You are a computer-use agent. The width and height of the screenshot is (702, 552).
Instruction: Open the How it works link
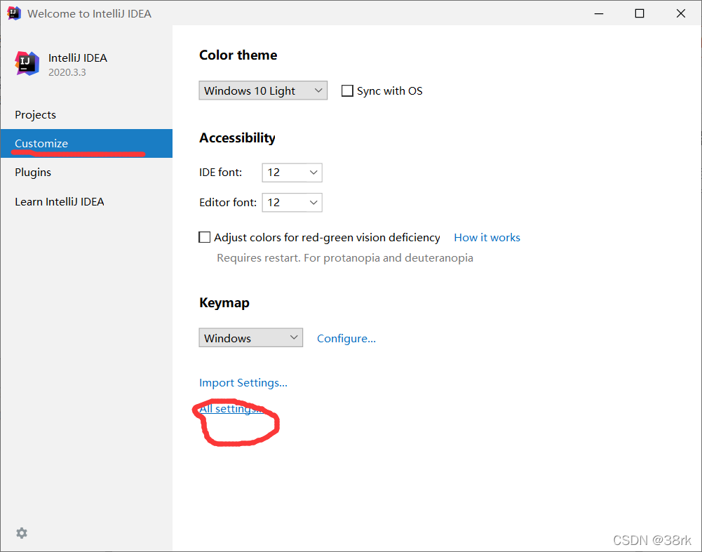click(x=487, y=237)
